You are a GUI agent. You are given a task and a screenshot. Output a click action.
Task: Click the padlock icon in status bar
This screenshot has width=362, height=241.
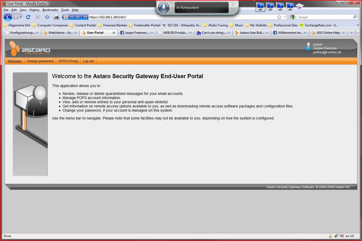click(x=330, y=236)
